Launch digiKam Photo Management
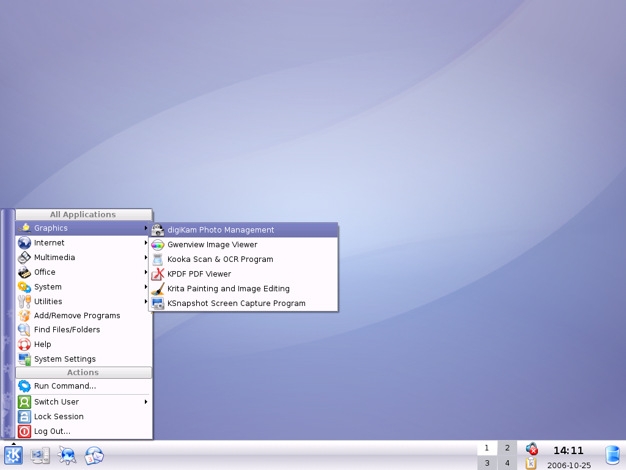This screenshot has height=470, width=626. tap(243, 230)
